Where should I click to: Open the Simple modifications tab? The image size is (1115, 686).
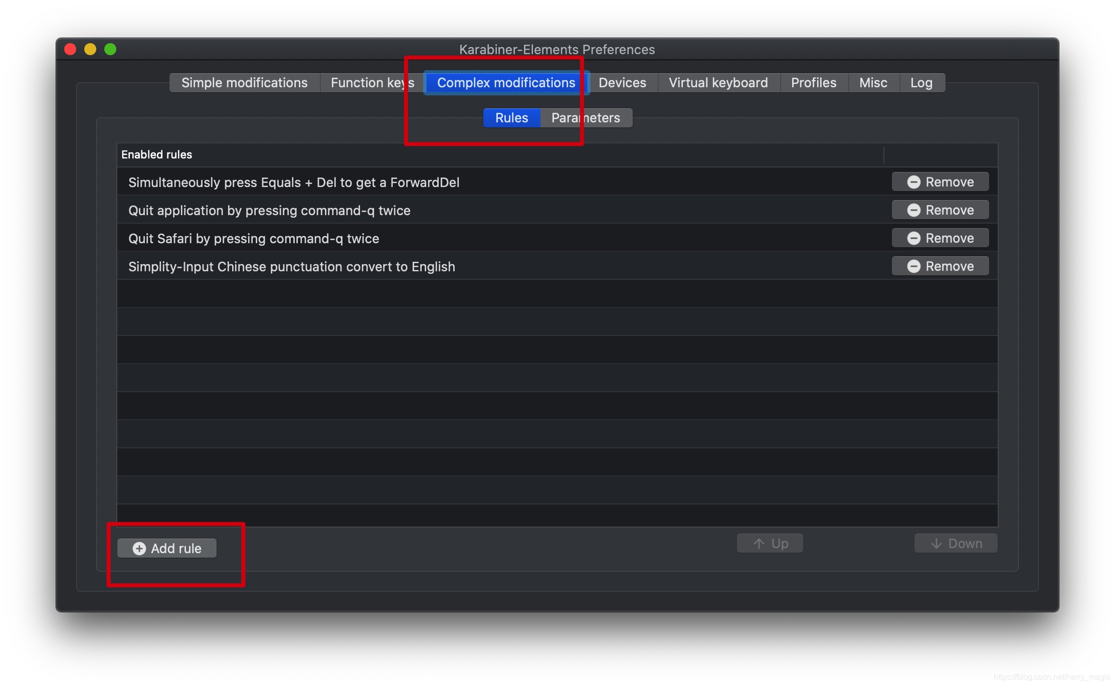pos(244,83)
